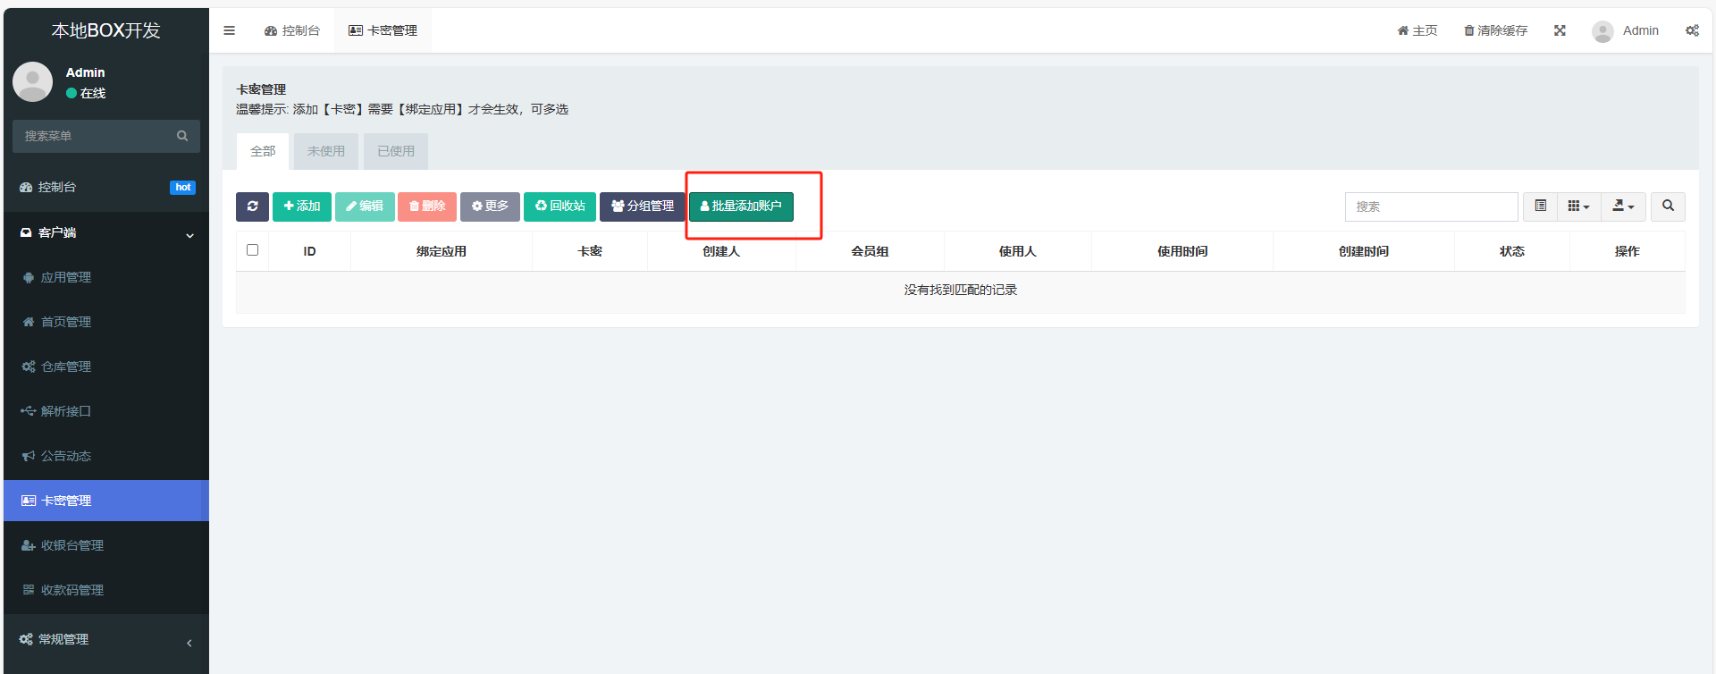Click the green 添加 button
The width and height of the screenshot is (1716, 674).
(x=302, y=206)
